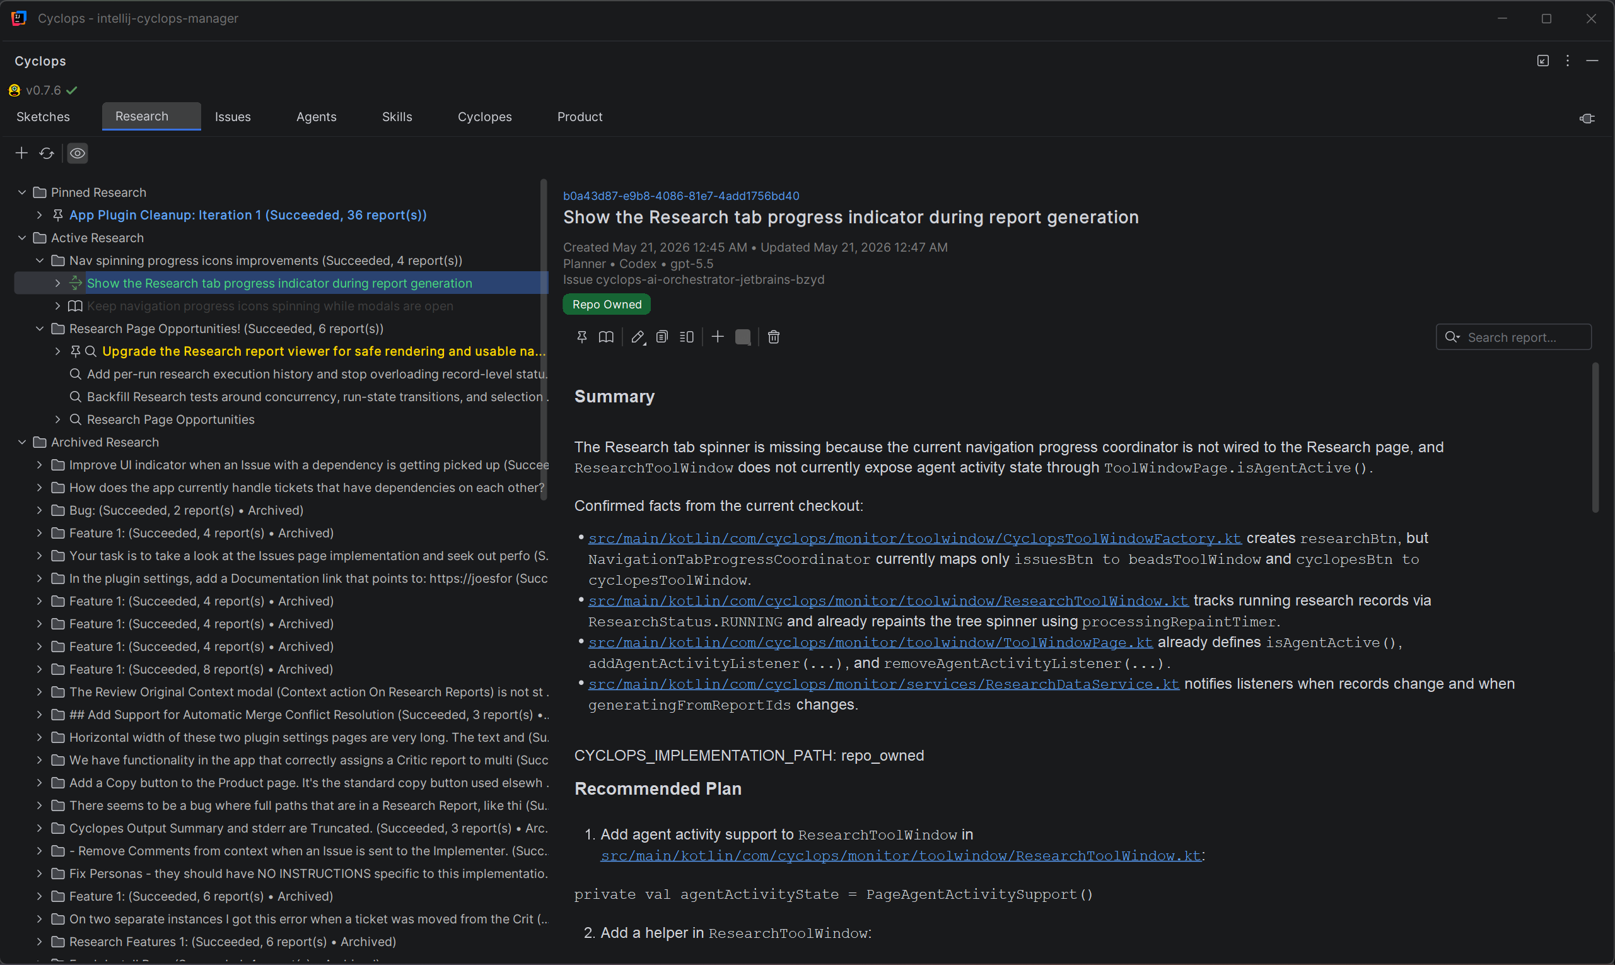Switch to the Cyclopes tab
The width and height of the screenshot is (1615, 965).
click(484, 117)
